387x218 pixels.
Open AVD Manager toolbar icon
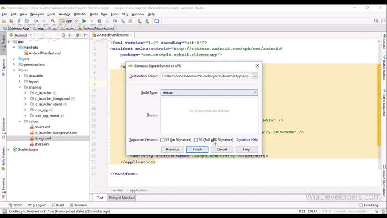tap(139, 21)
